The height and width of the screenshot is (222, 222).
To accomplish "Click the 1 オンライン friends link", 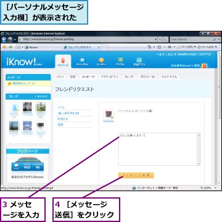I will [41, 96].
